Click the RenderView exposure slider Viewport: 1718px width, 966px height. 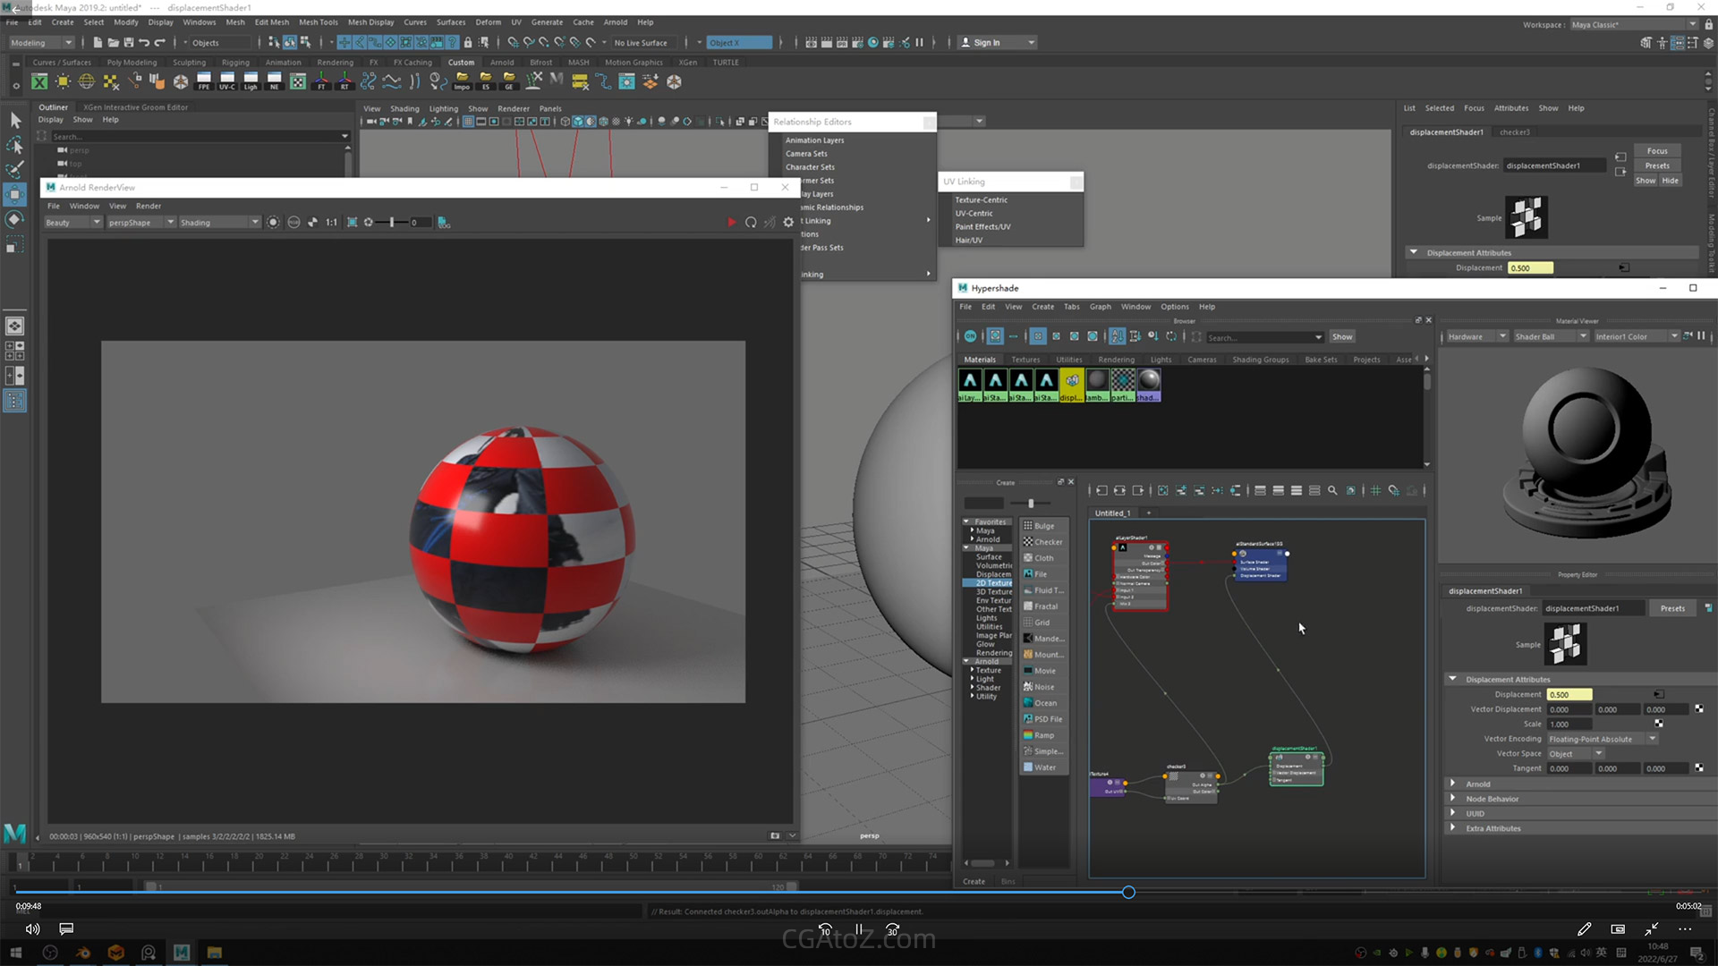392,223
